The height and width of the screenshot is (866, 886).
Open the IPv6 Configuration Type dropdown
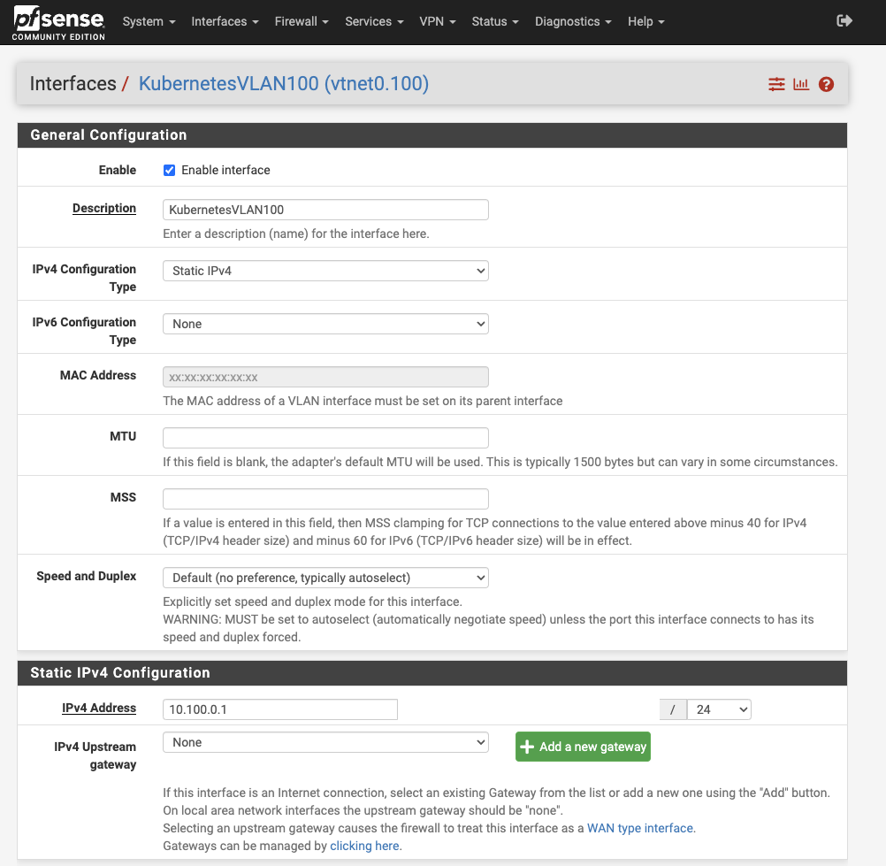coord(325,324)
